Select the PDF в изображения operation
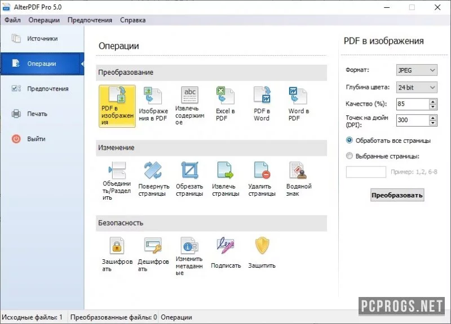Viewport: 451px width, 324px height. 117,106
